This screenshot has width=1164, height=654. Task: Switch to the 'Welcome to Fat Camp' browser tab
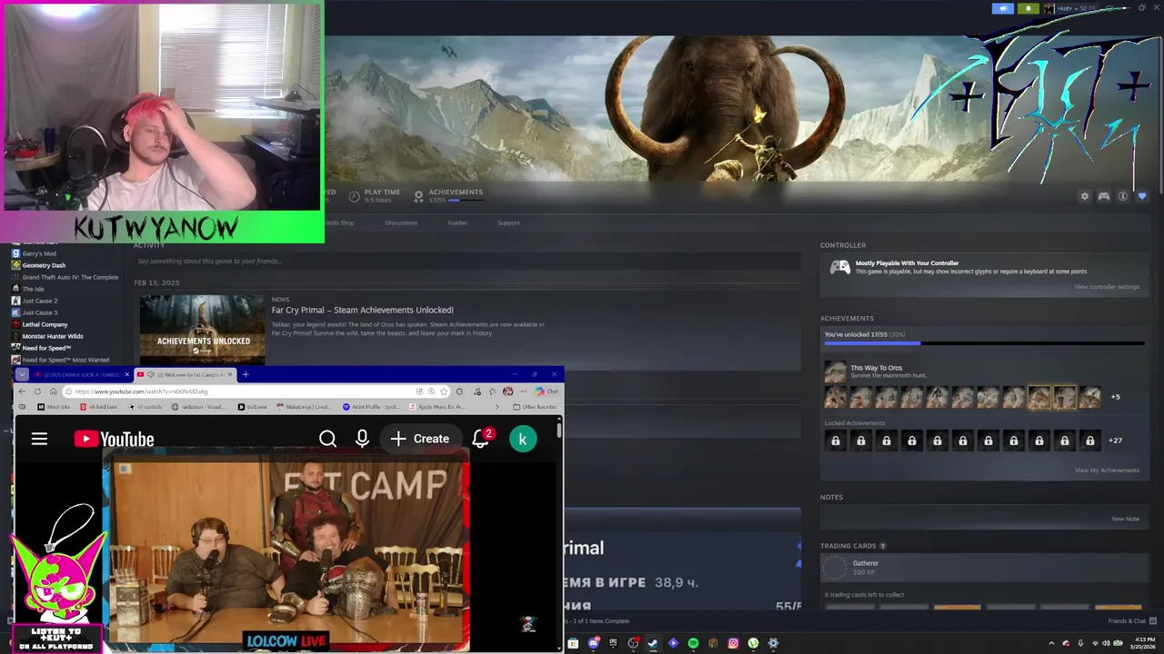(186, 374)
